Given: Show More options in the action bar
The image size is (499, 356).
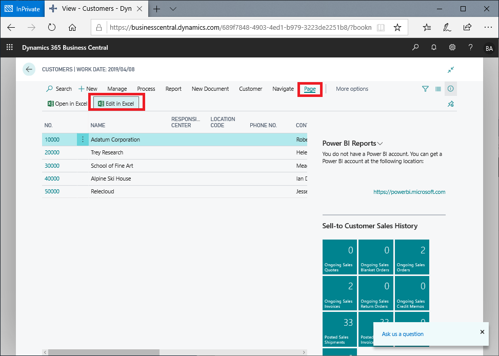Looking at the screenshot, I should point(352,89).
